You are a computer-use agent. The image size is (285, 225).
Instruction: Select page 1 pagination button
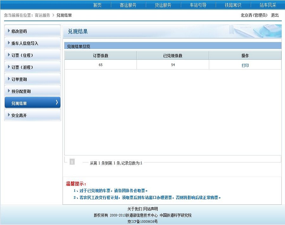click(x=72, y=162)
